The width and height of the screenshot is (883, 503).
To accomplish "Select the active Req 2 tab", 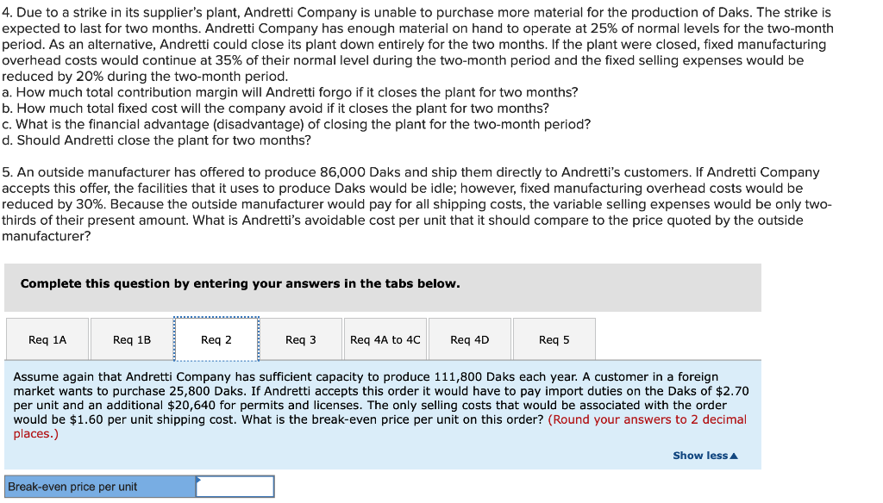I will click(x=216, y=338).
